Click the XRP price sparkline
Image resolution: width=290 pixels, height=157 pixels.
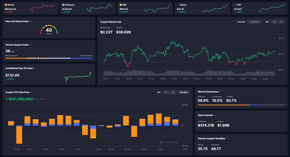coord(271,8)
